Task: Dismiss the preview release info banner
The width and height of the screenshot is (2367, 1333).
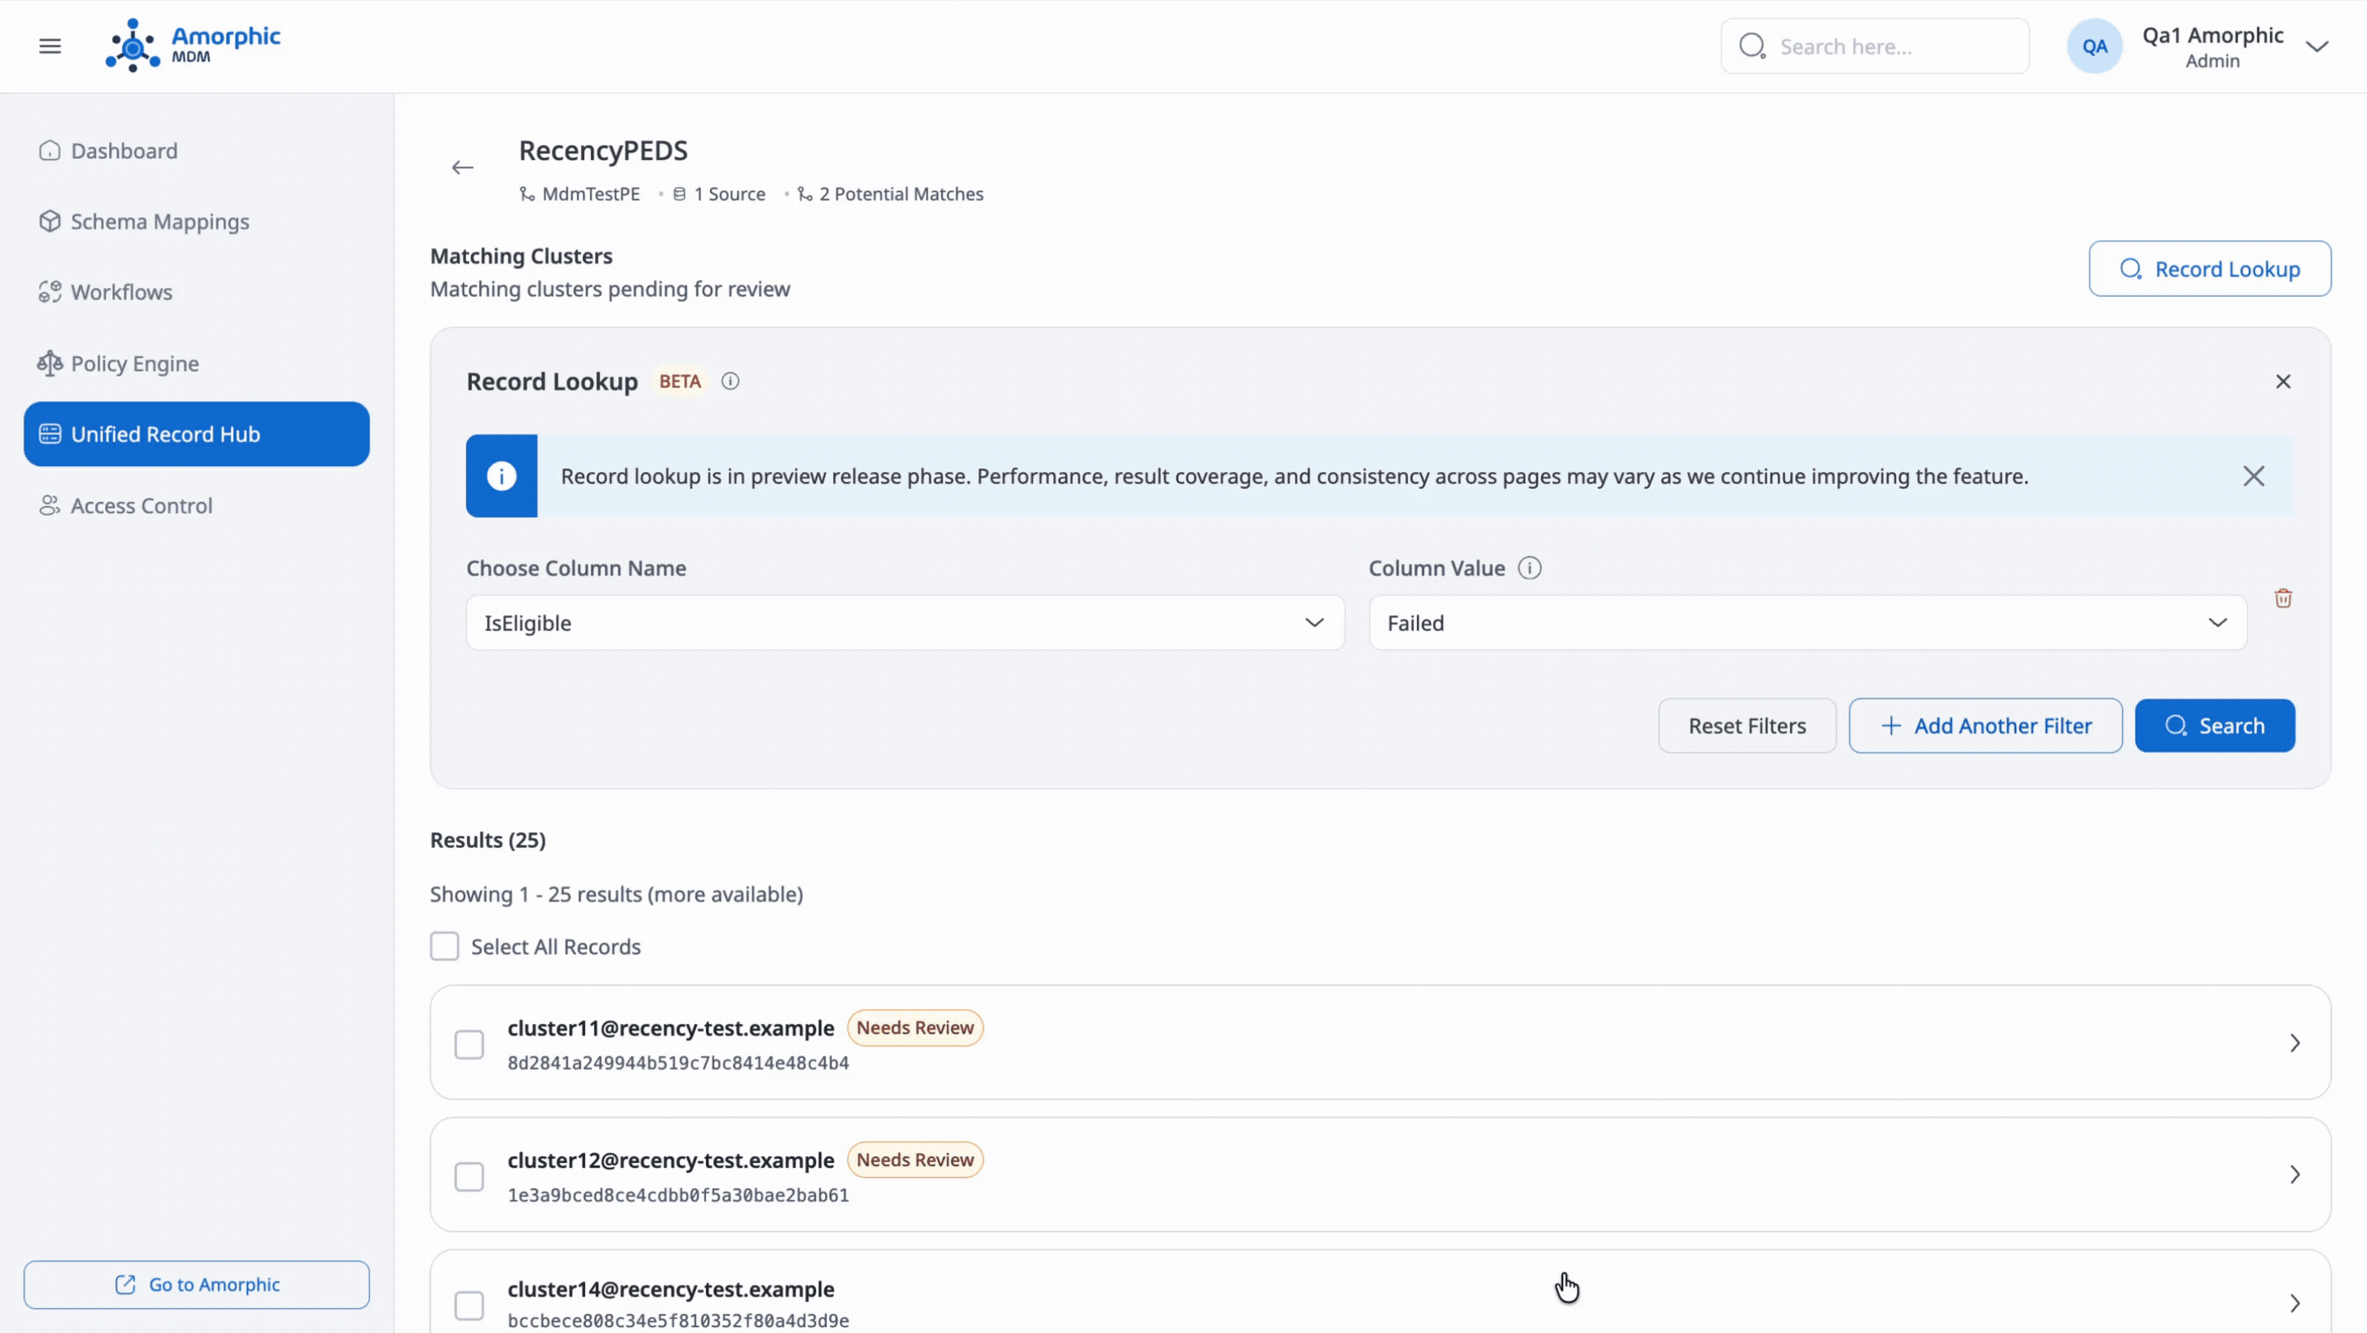Action: tap(2253, 476)
